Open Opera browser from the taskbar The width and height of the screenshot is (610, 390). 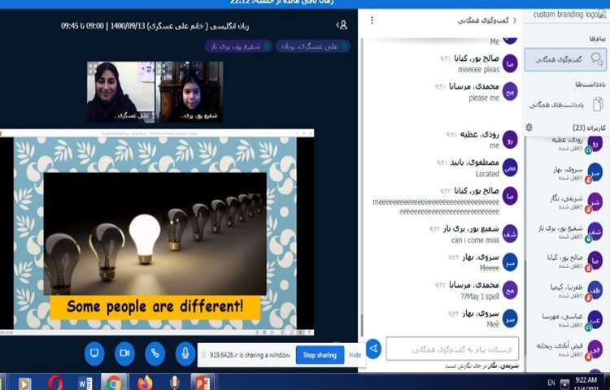(54, 382)
